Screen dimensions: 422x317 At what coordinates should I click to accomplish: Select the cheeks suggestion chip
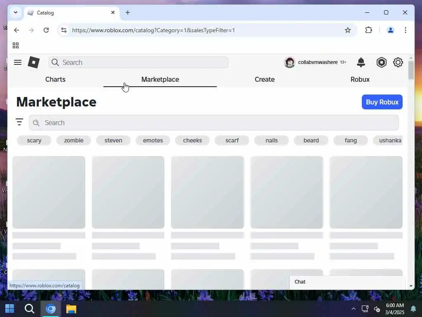[x=192, y=140]
